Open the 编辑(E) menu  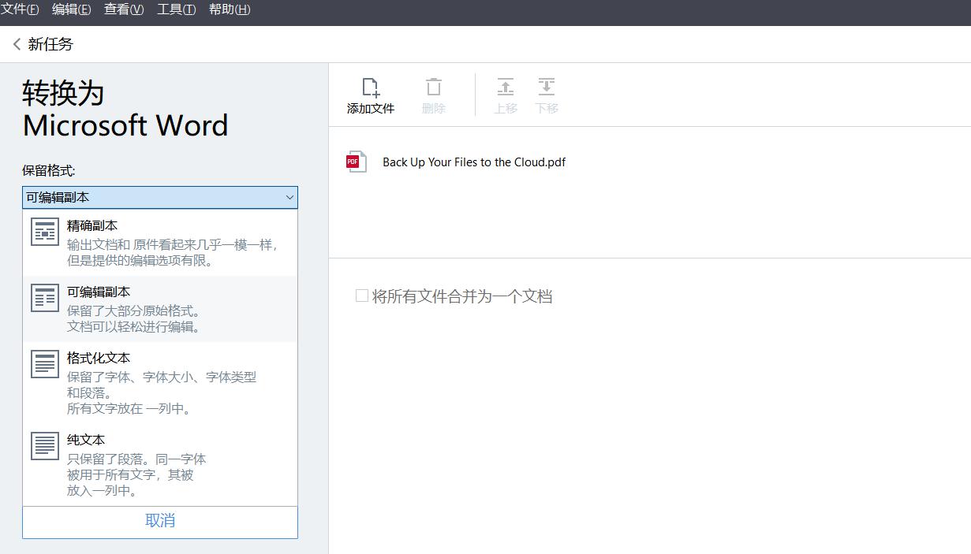[71, 9]
